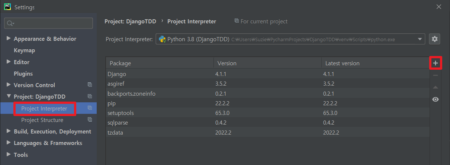Image resolution: width=450 pixels, height=165 pixels.
Task: Click the plus icon to install package
Action: click(435, 63)
